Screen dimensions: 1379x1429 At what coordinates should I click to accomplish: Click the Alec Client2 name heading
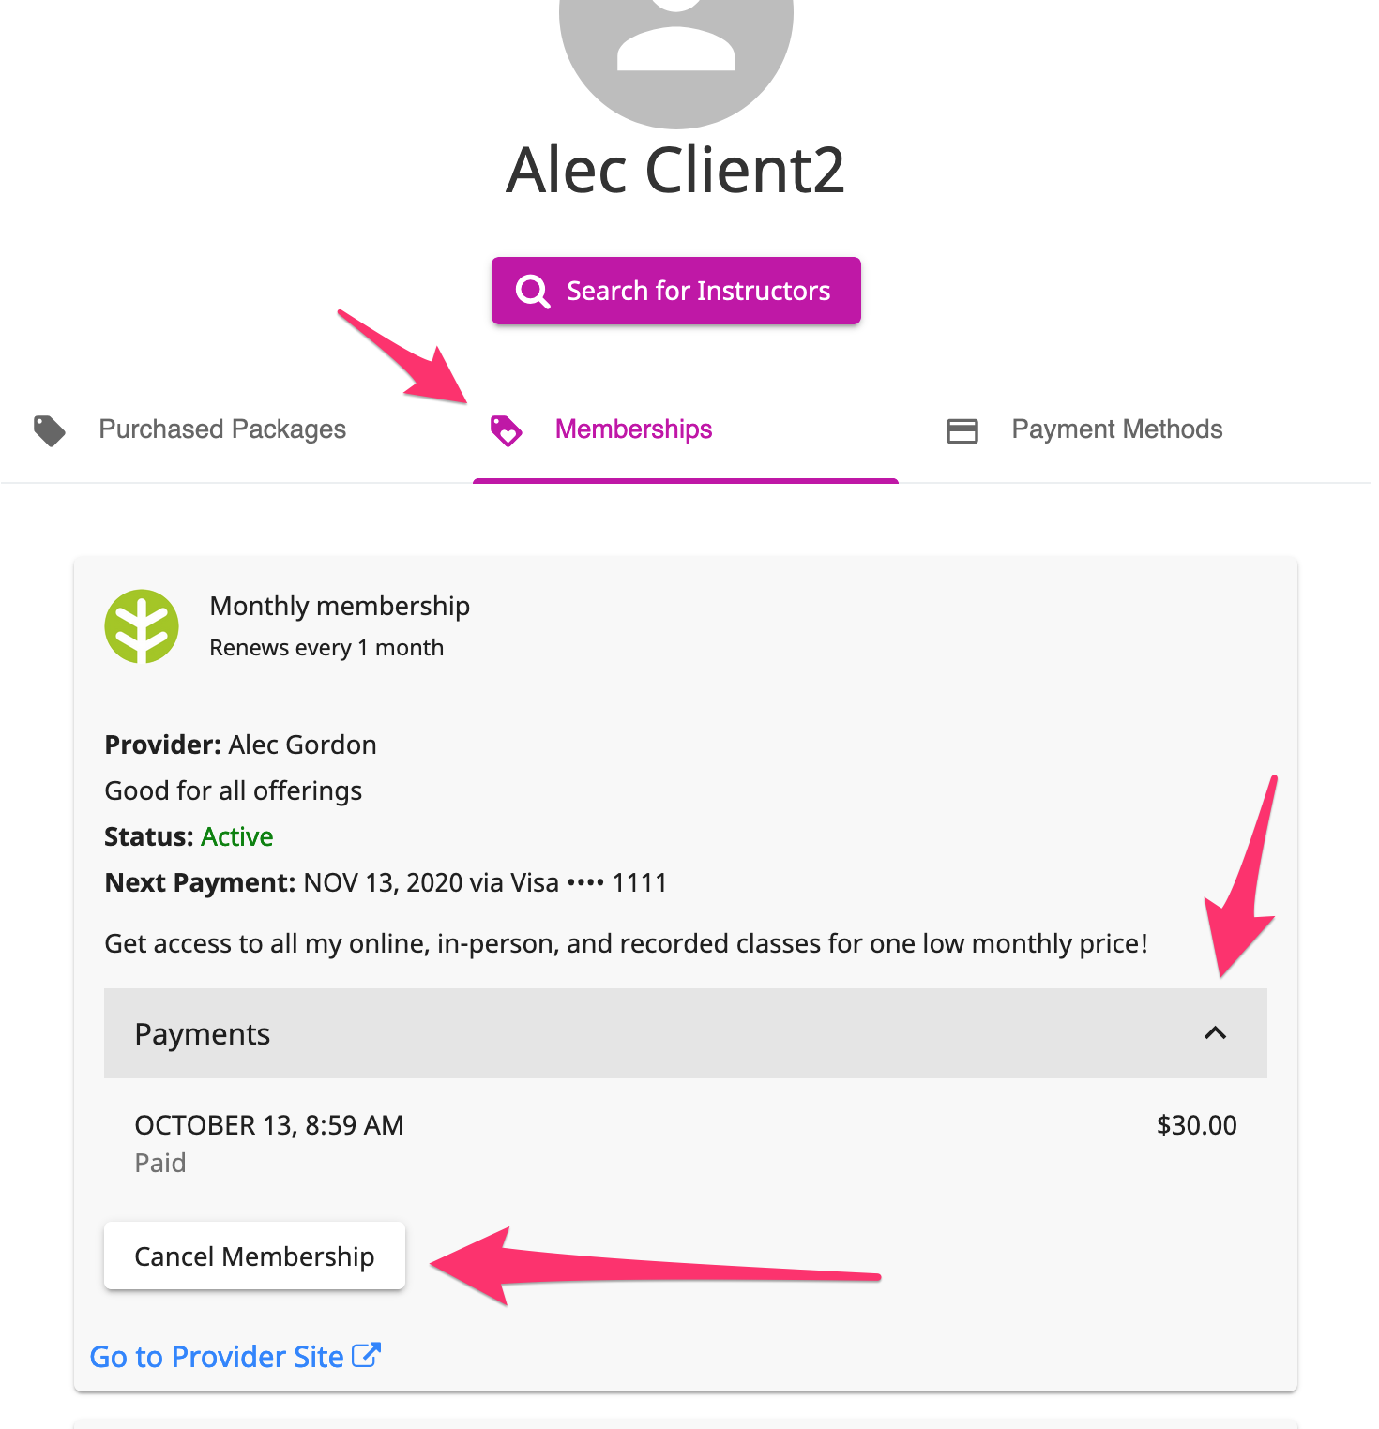tap(675, 171)
